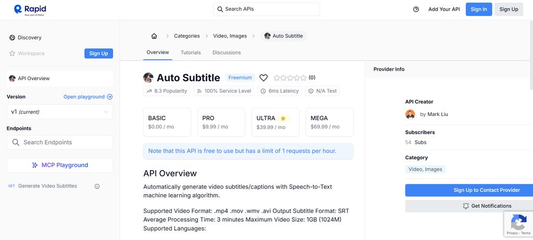Go to Categories breadcrumb
This screenshot has height=240, width=533.
[x=187, y=36]
